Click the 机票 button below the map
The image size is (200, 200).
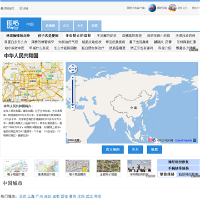(154, 149)
